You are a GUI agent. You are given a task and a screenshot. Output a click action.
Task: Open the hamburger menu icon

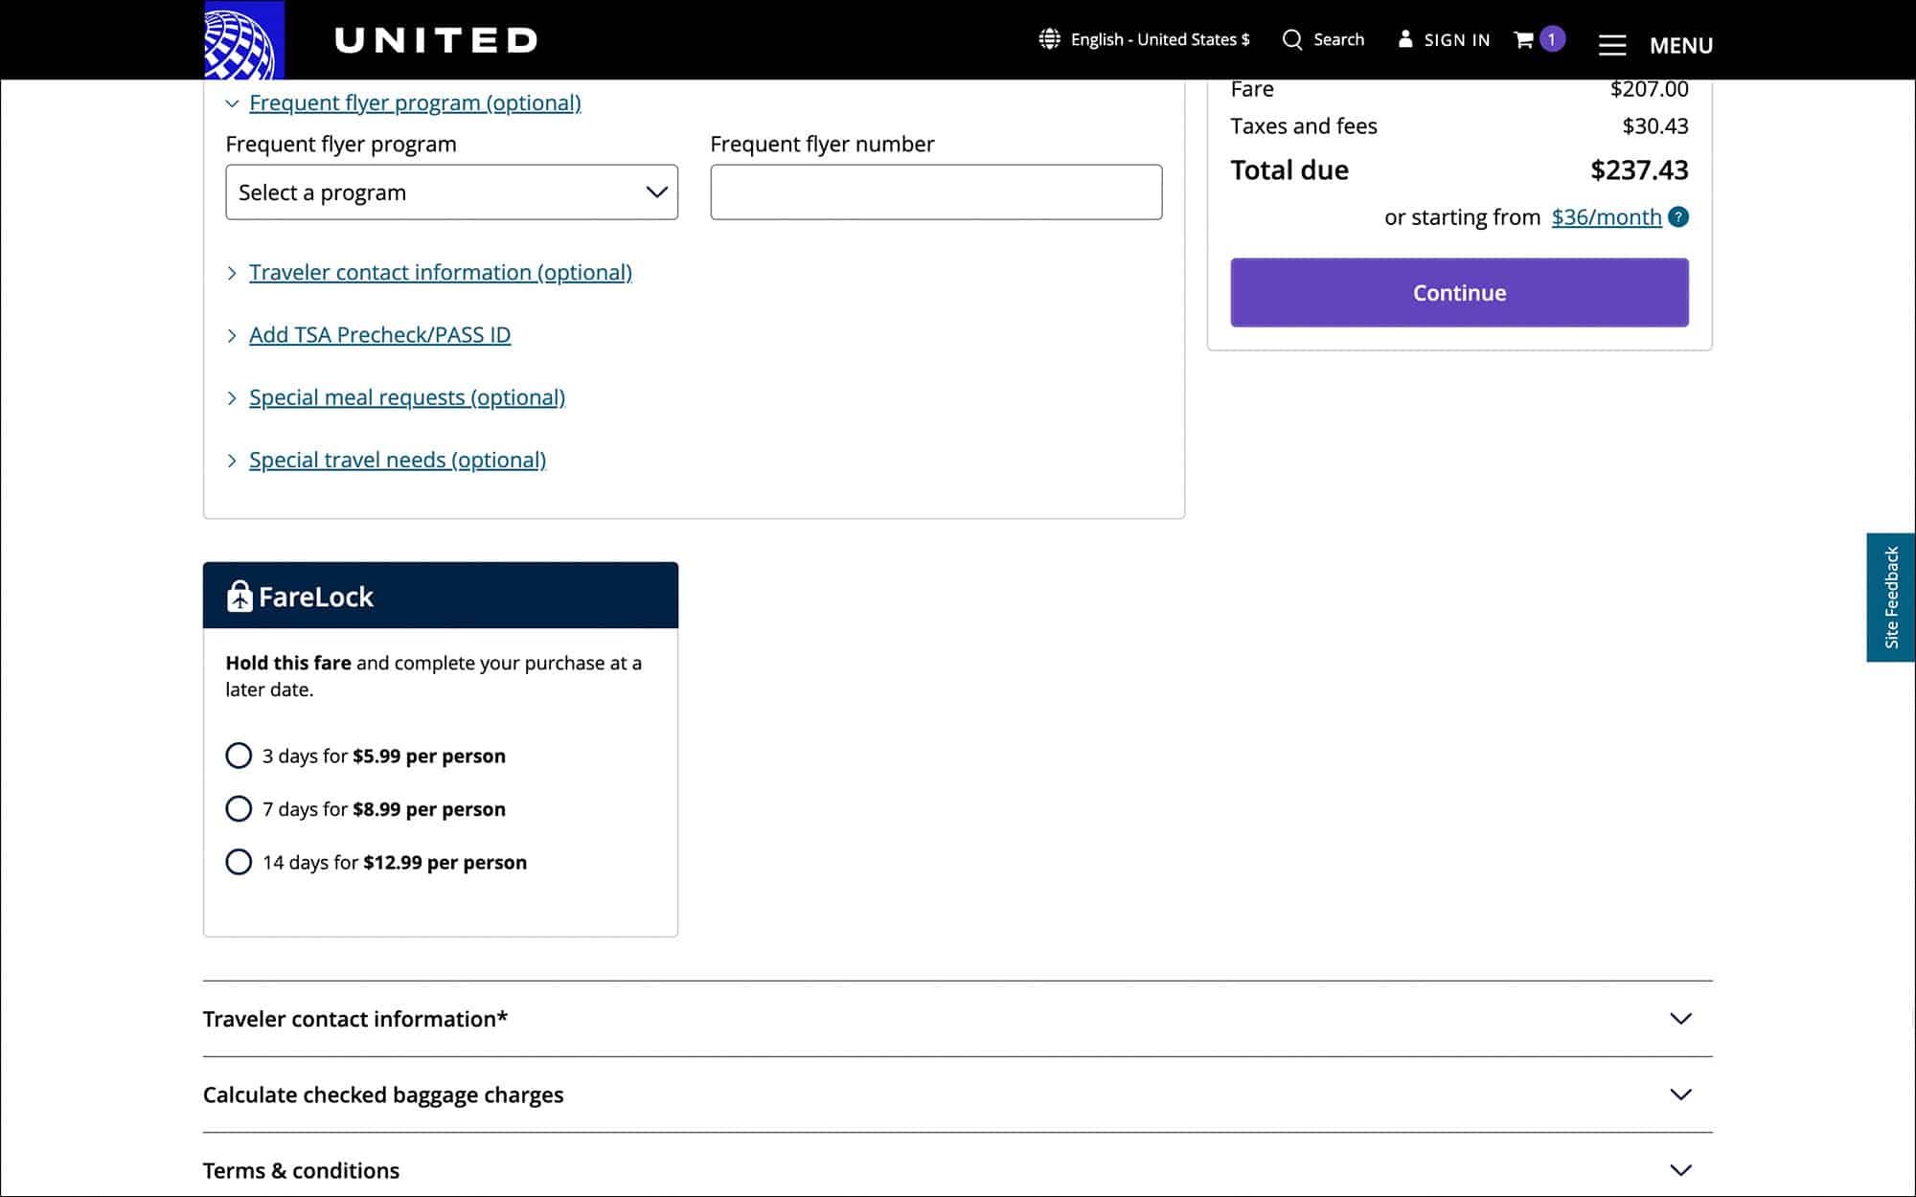[1612, 45]
